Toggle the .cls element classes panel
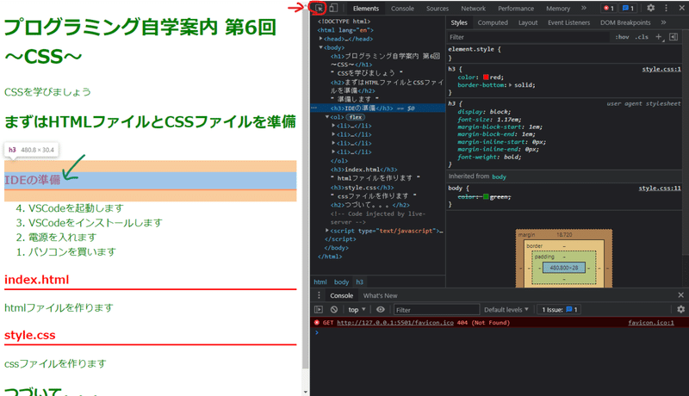The width and height of the screenshot is (689, 396). (x=642, y=37)
